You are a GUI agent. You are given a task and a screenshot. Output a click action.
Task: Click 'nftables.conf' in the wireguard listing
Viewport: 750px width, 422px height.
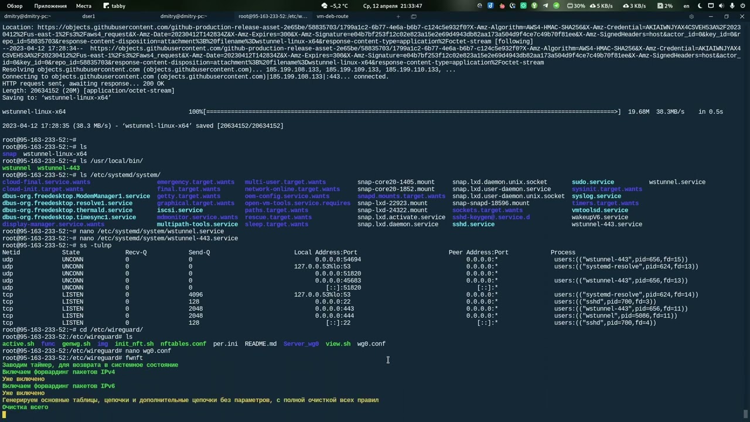pyautogui.click(x=183, y=343)
